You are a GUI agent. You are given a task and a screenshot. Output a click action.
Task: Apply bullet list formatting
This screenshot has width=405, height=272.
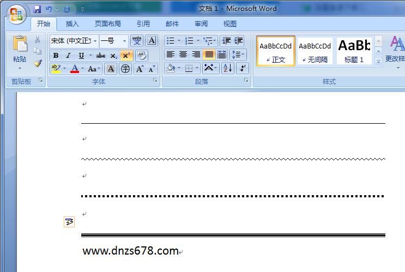[x=170, y=40]
